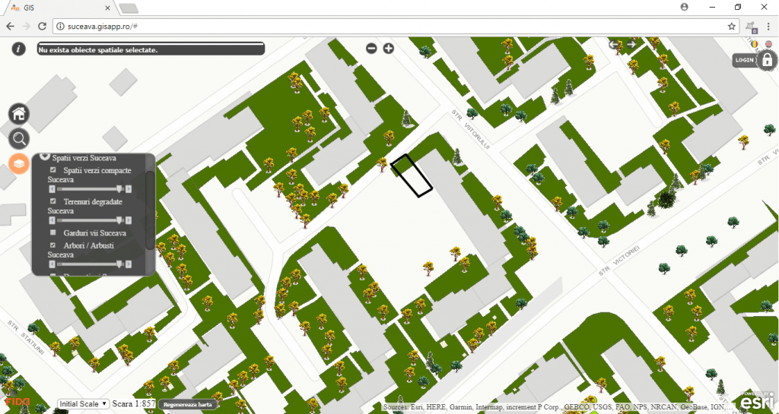Click the Scara 1:857 scale text
The height and width of the screenshot is (414, 779).
pyautogui.click(x=134, y=404)
